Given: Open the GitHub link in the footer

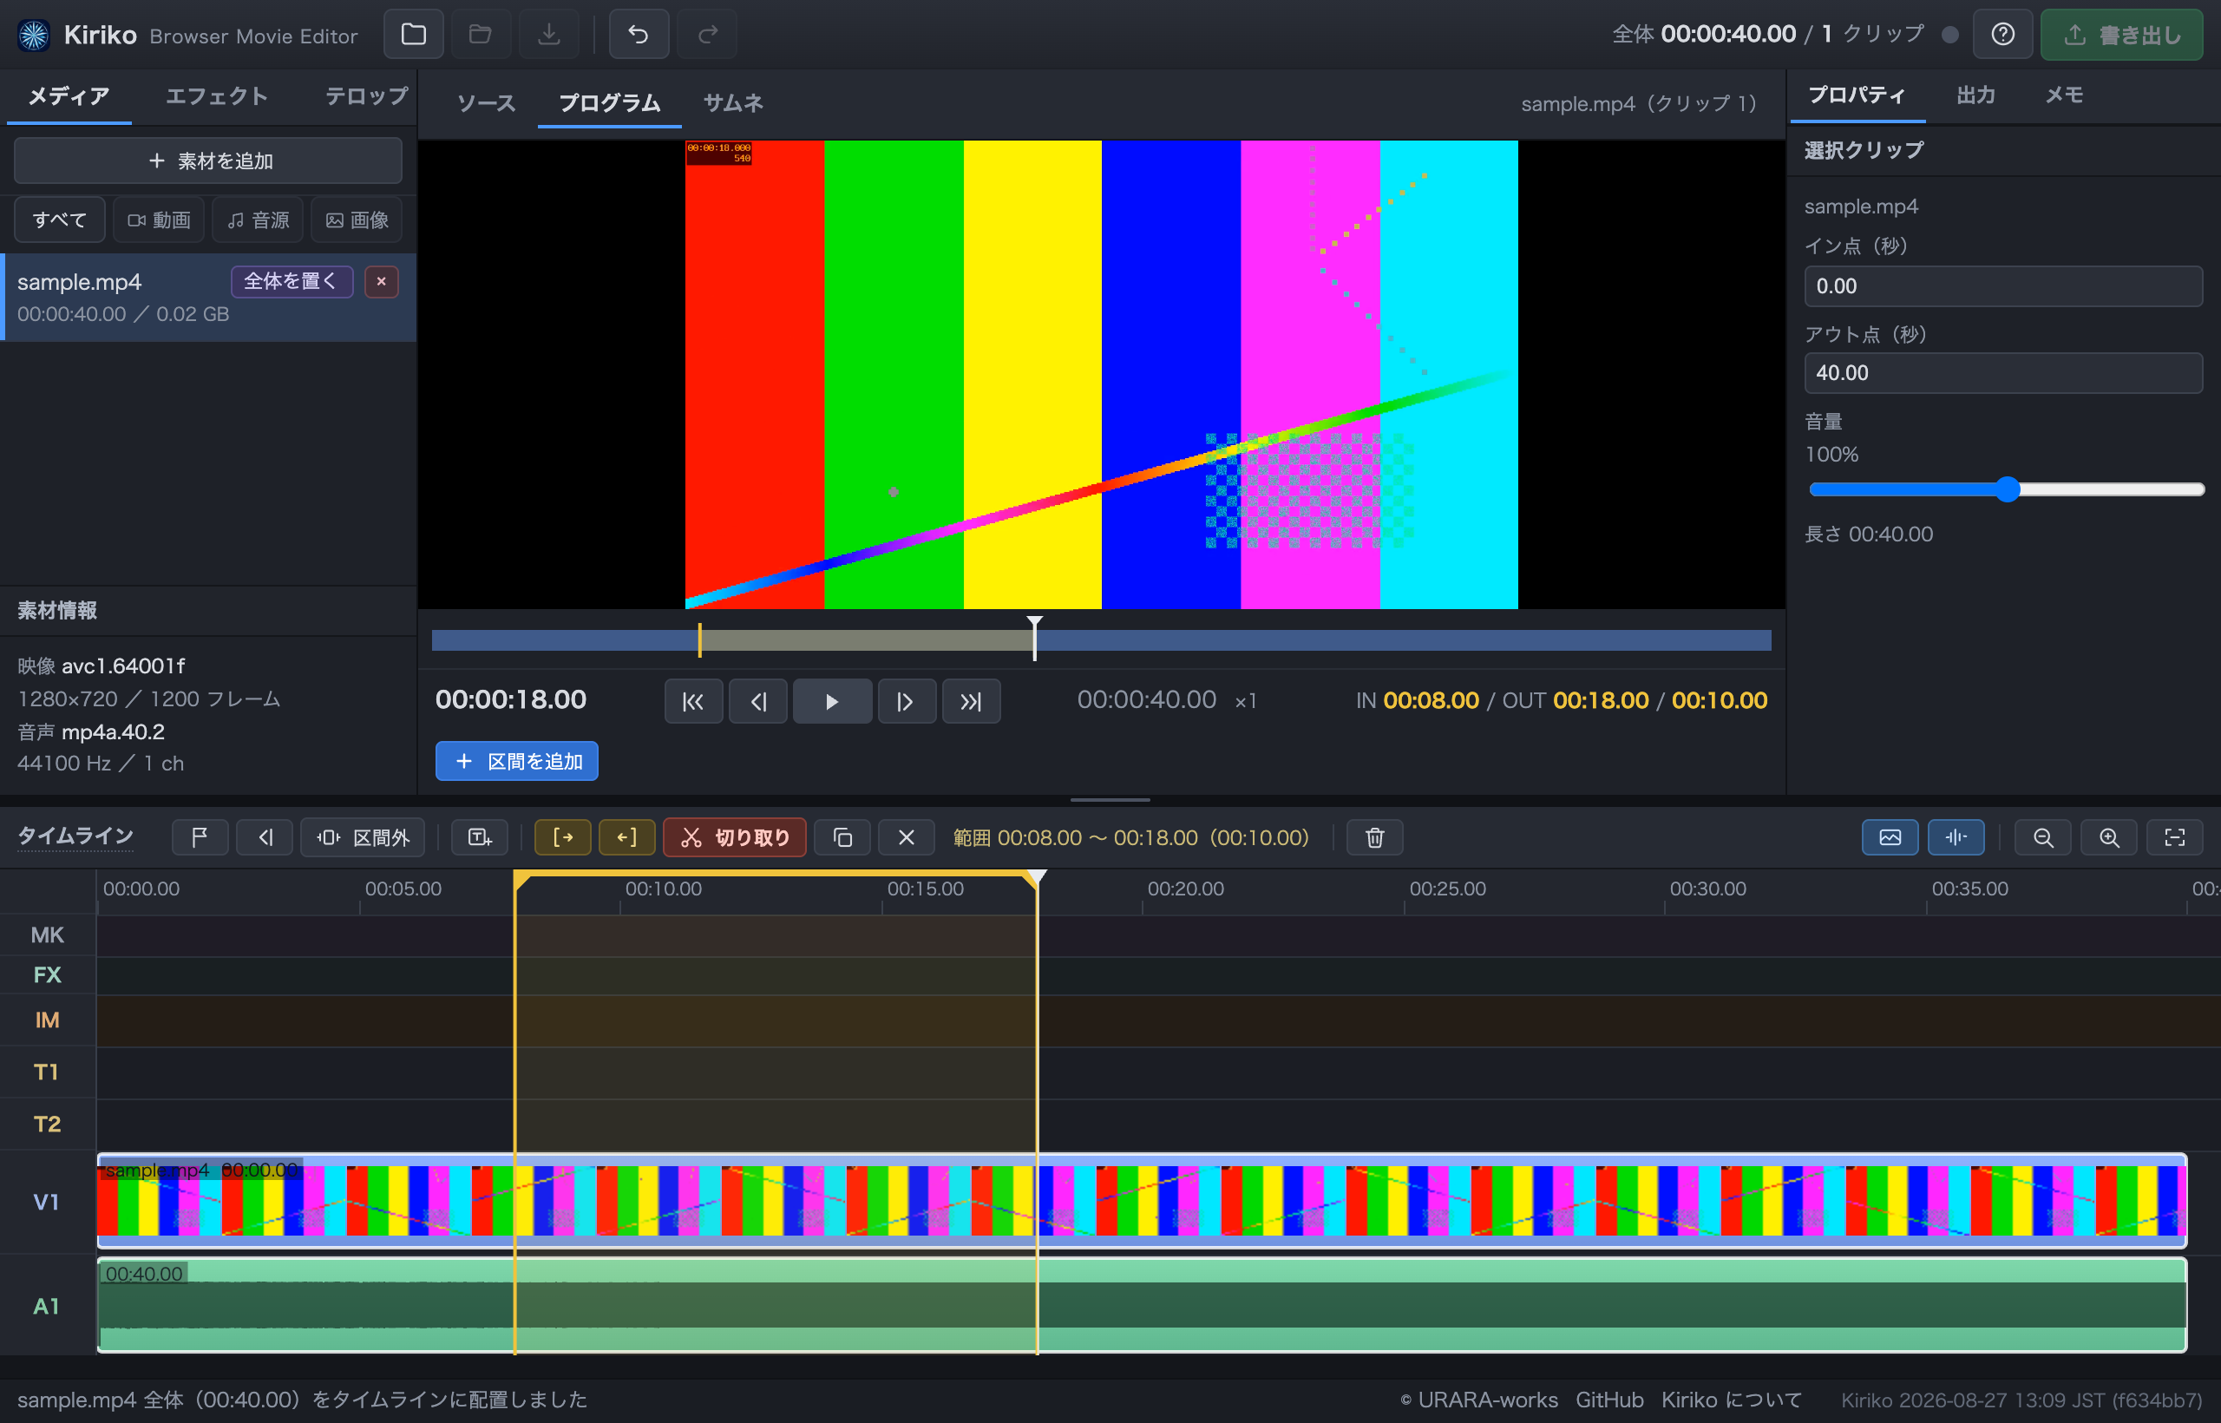Looking at the screenshot, I should click(1609, 1400).
